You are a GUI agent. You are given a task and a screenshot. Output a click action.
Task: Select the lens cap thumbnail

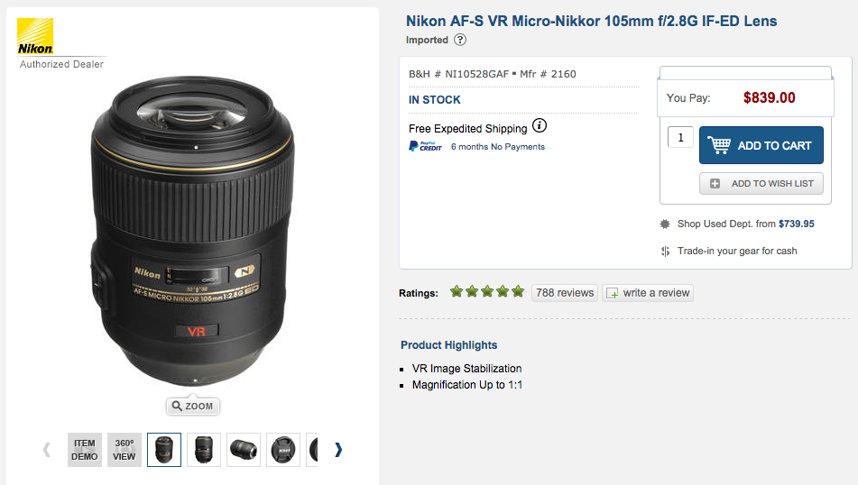tap(283, 450)
